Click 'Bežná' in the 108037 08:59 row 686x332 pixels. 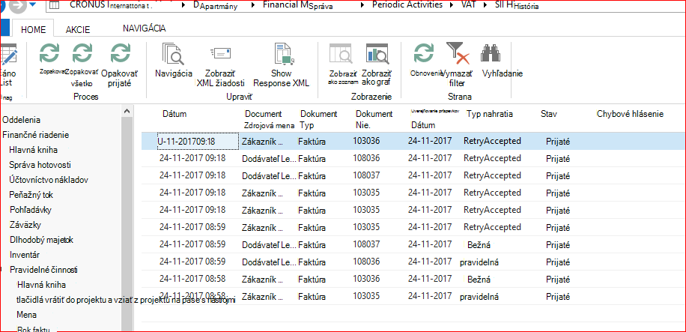point(479,244)
